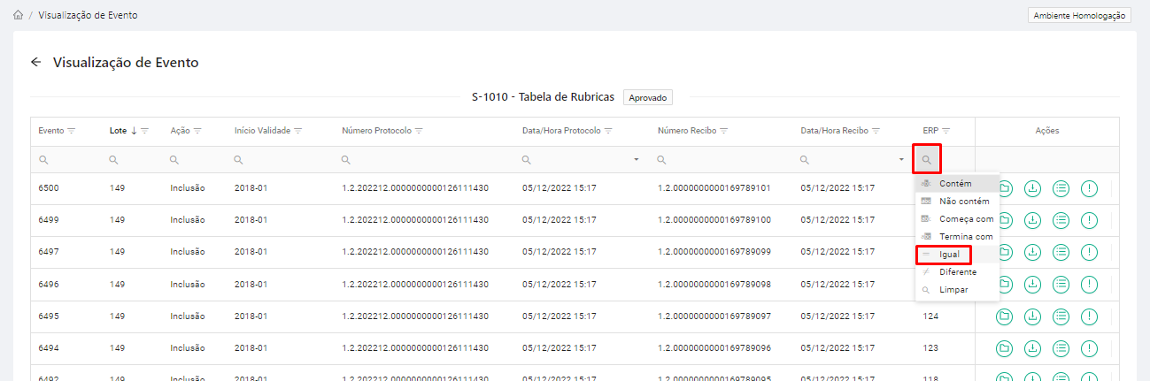Image resolution: width=1150 pixels, height=381 pixels.
Task: Open the Lote column filter search operator
Action: (113, 160)
